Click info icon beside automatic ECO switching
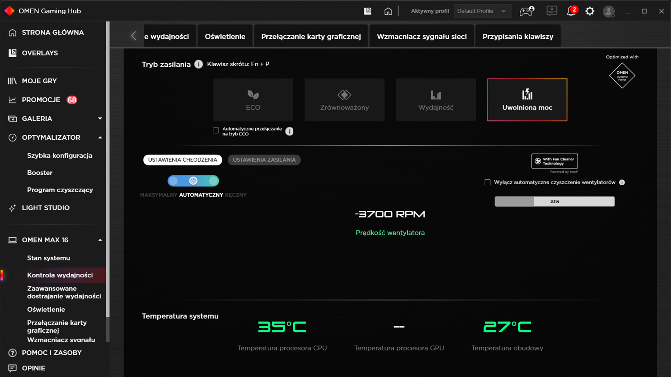The width and height of the screenshot is (671, 377). 289,131
